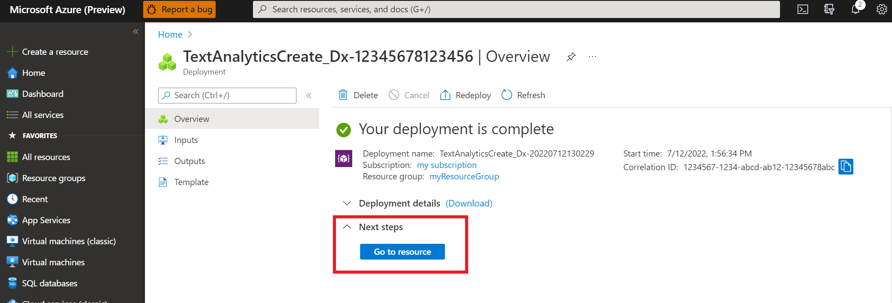Expand the Deployment details section
892x303 pixels.
(347, 203)
